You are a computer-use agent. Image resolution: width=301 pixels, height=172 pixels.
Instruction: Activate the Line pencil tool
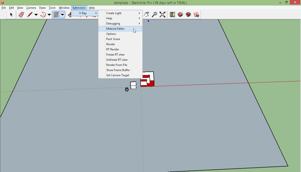(30, 14)
